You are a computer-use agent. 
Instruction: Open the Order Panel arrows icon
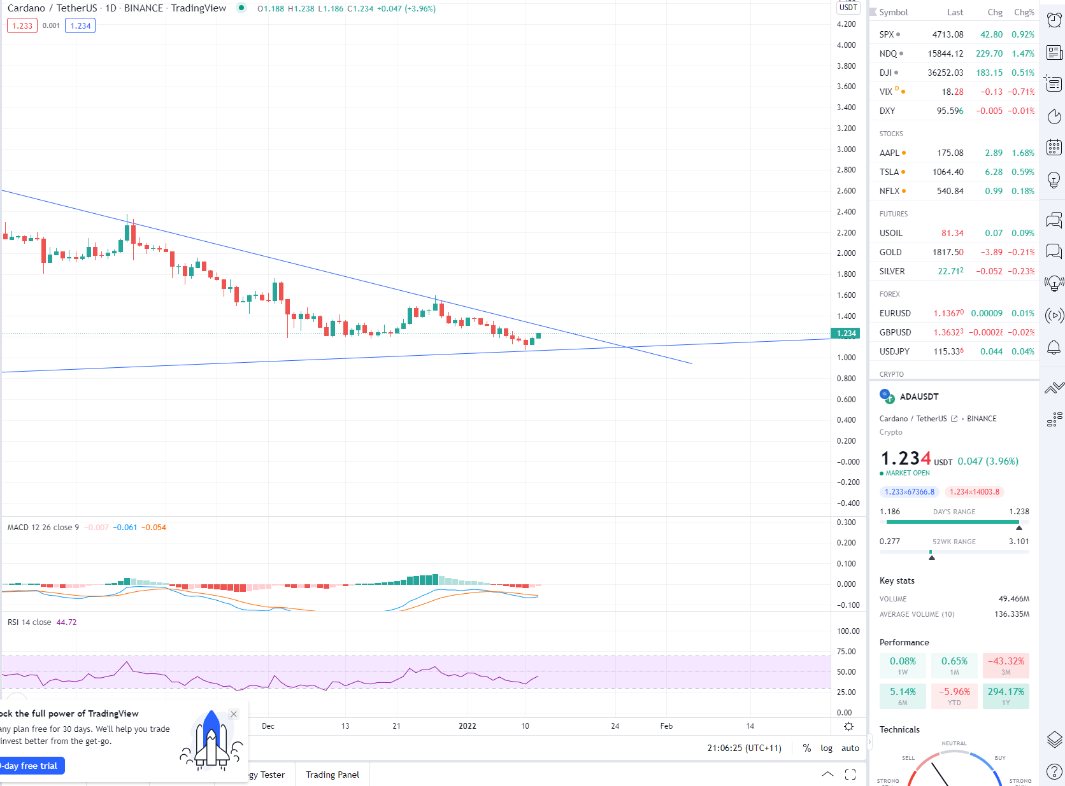point(1054,388)
